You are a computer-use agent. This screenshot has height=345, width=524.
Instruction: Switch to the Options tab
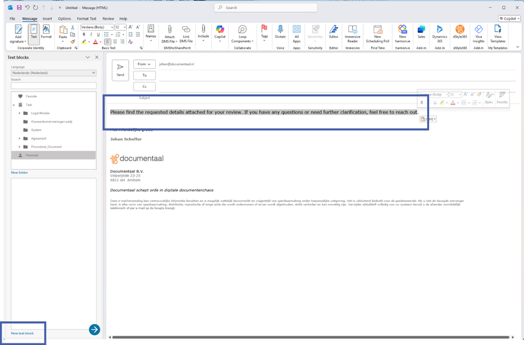[x=64, y=19]
